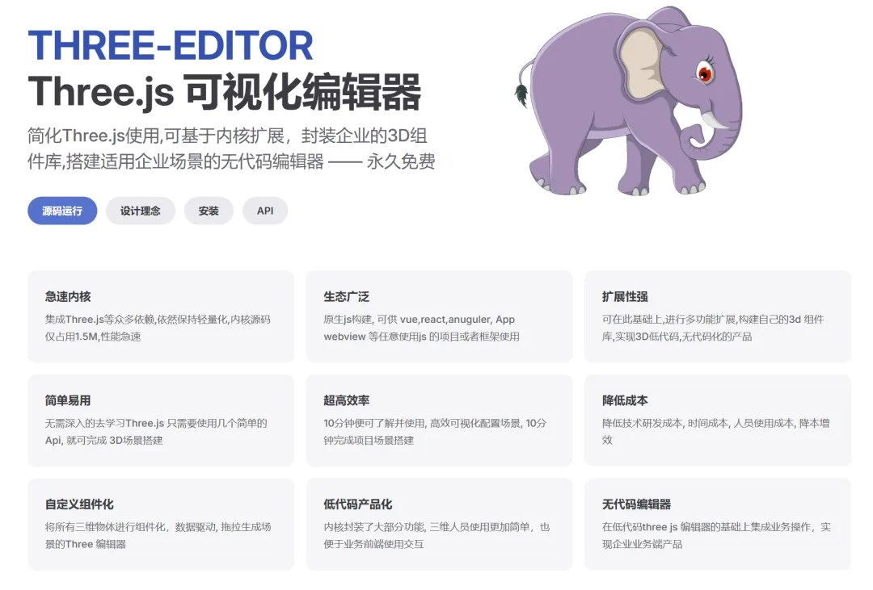
Task: Select the 无代码编辑器 card title
Action: (x=636, y=504)
